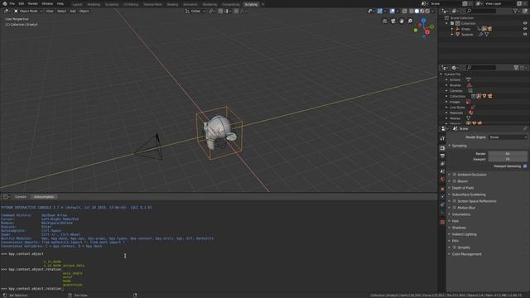The image size is (530, 298).
Task: Open the viewport Add menu
Action: [73, 11]
